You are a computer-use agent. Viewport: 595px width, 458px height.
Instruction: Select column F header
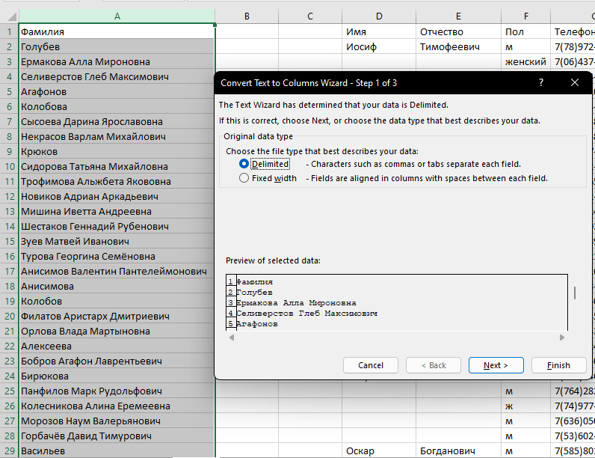click(x=525, y=16)
